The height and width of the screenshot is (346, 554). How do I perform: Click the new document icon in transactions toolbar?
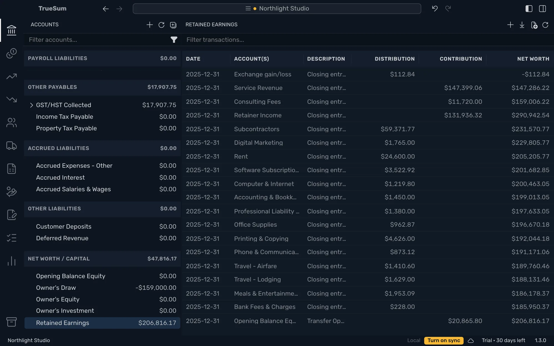pos(534,25)
